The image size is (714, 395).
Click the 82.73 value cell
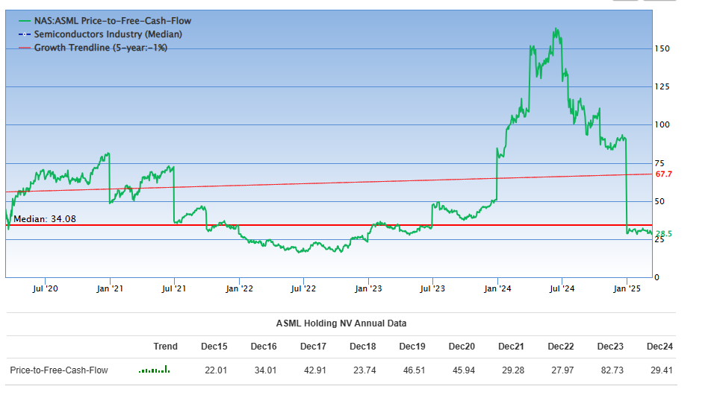coord(612,370)
